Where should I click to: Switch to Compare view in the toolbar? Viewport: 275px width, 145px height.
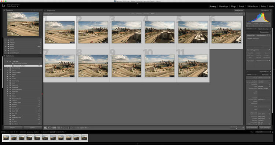click(54, 128)
